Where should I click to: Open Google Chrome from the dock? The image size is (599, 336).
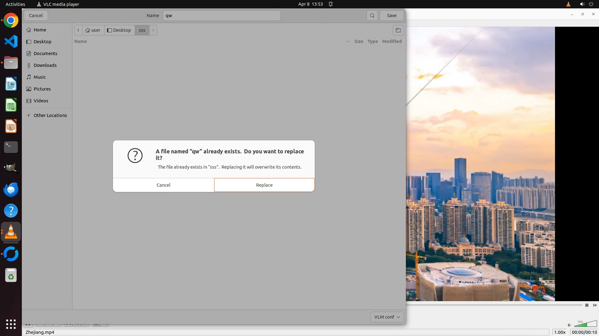click(11, 21)
